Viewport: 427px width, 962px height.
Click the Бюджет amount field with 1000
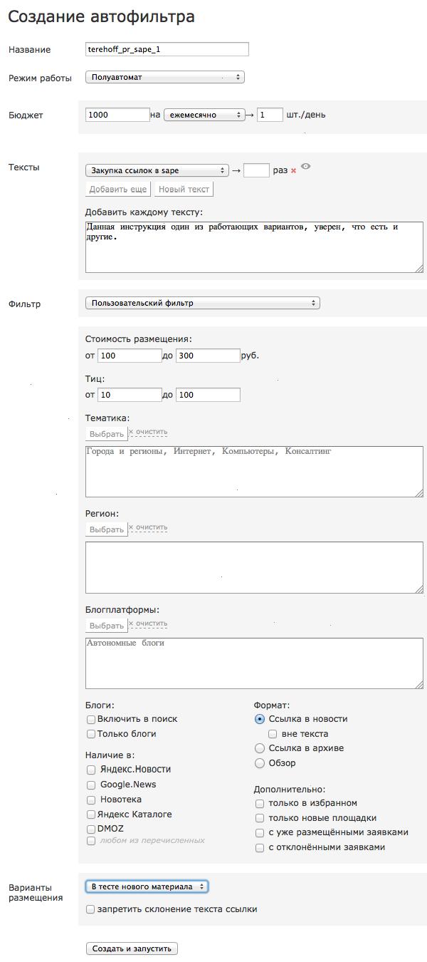coord(117,114)
